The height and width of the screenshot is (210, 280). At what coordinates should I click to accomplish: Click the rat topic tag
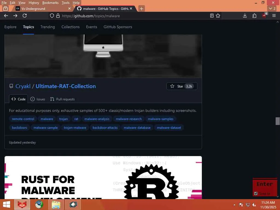click(76, 119)
